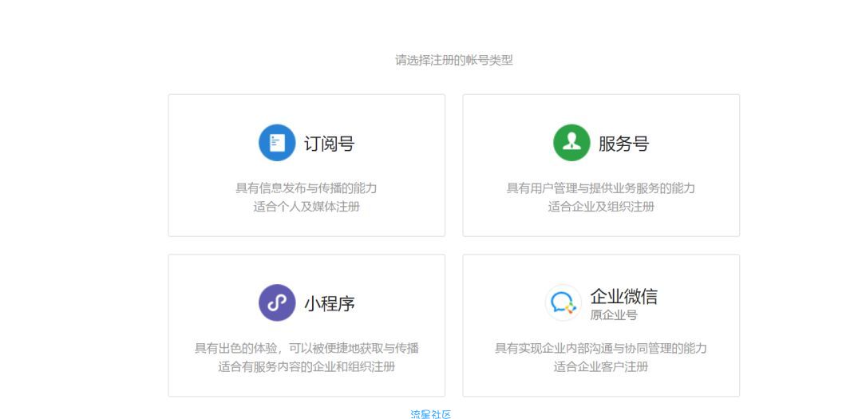Click 适合个人及媒体注册 text
Screen dimensions: 862x419
click(x=306, y=208)
